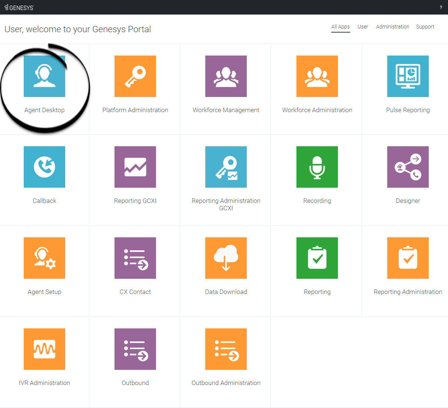Launch Platform Administration key icon

[x=135, y=76]
